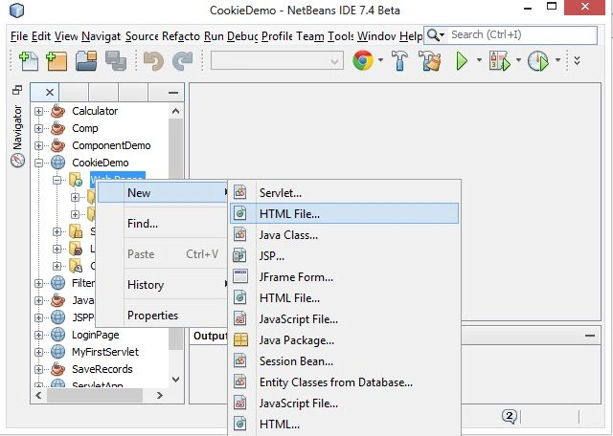Expand the ComponentDemo project node

[x=38, y=145]
